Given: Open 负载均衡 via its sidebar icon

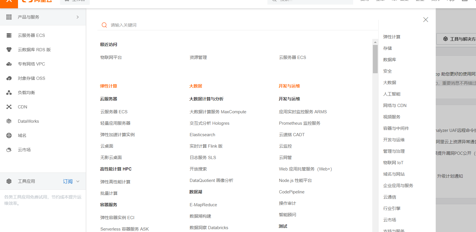Looking at the screenshot, I should (x=9, y=93).
